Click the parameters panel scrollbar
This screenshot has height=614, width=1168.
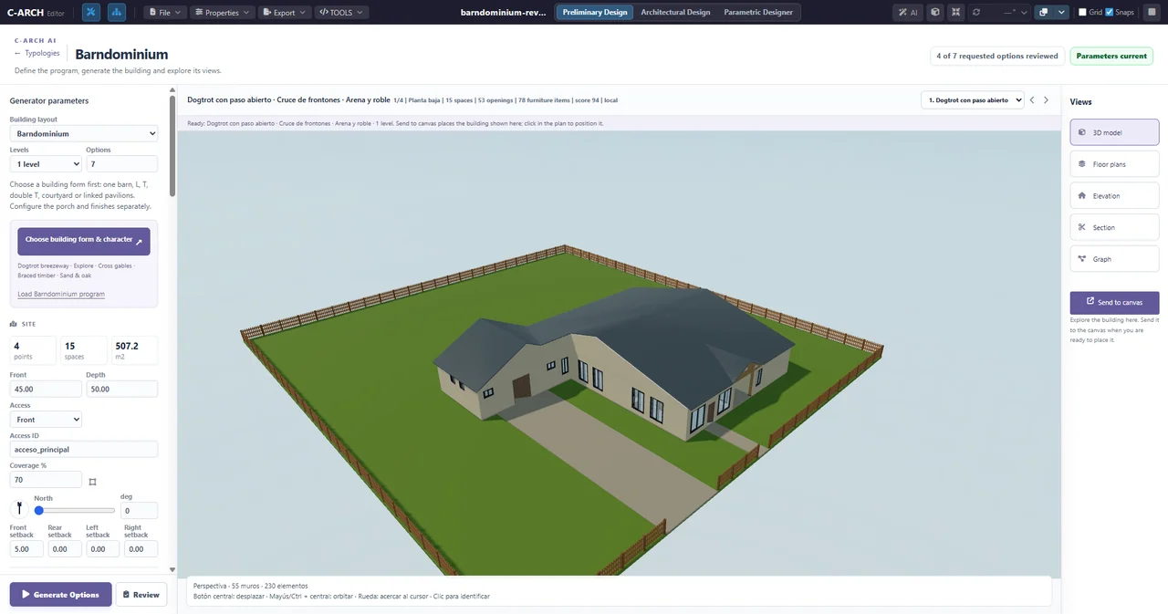coord(172,146)
